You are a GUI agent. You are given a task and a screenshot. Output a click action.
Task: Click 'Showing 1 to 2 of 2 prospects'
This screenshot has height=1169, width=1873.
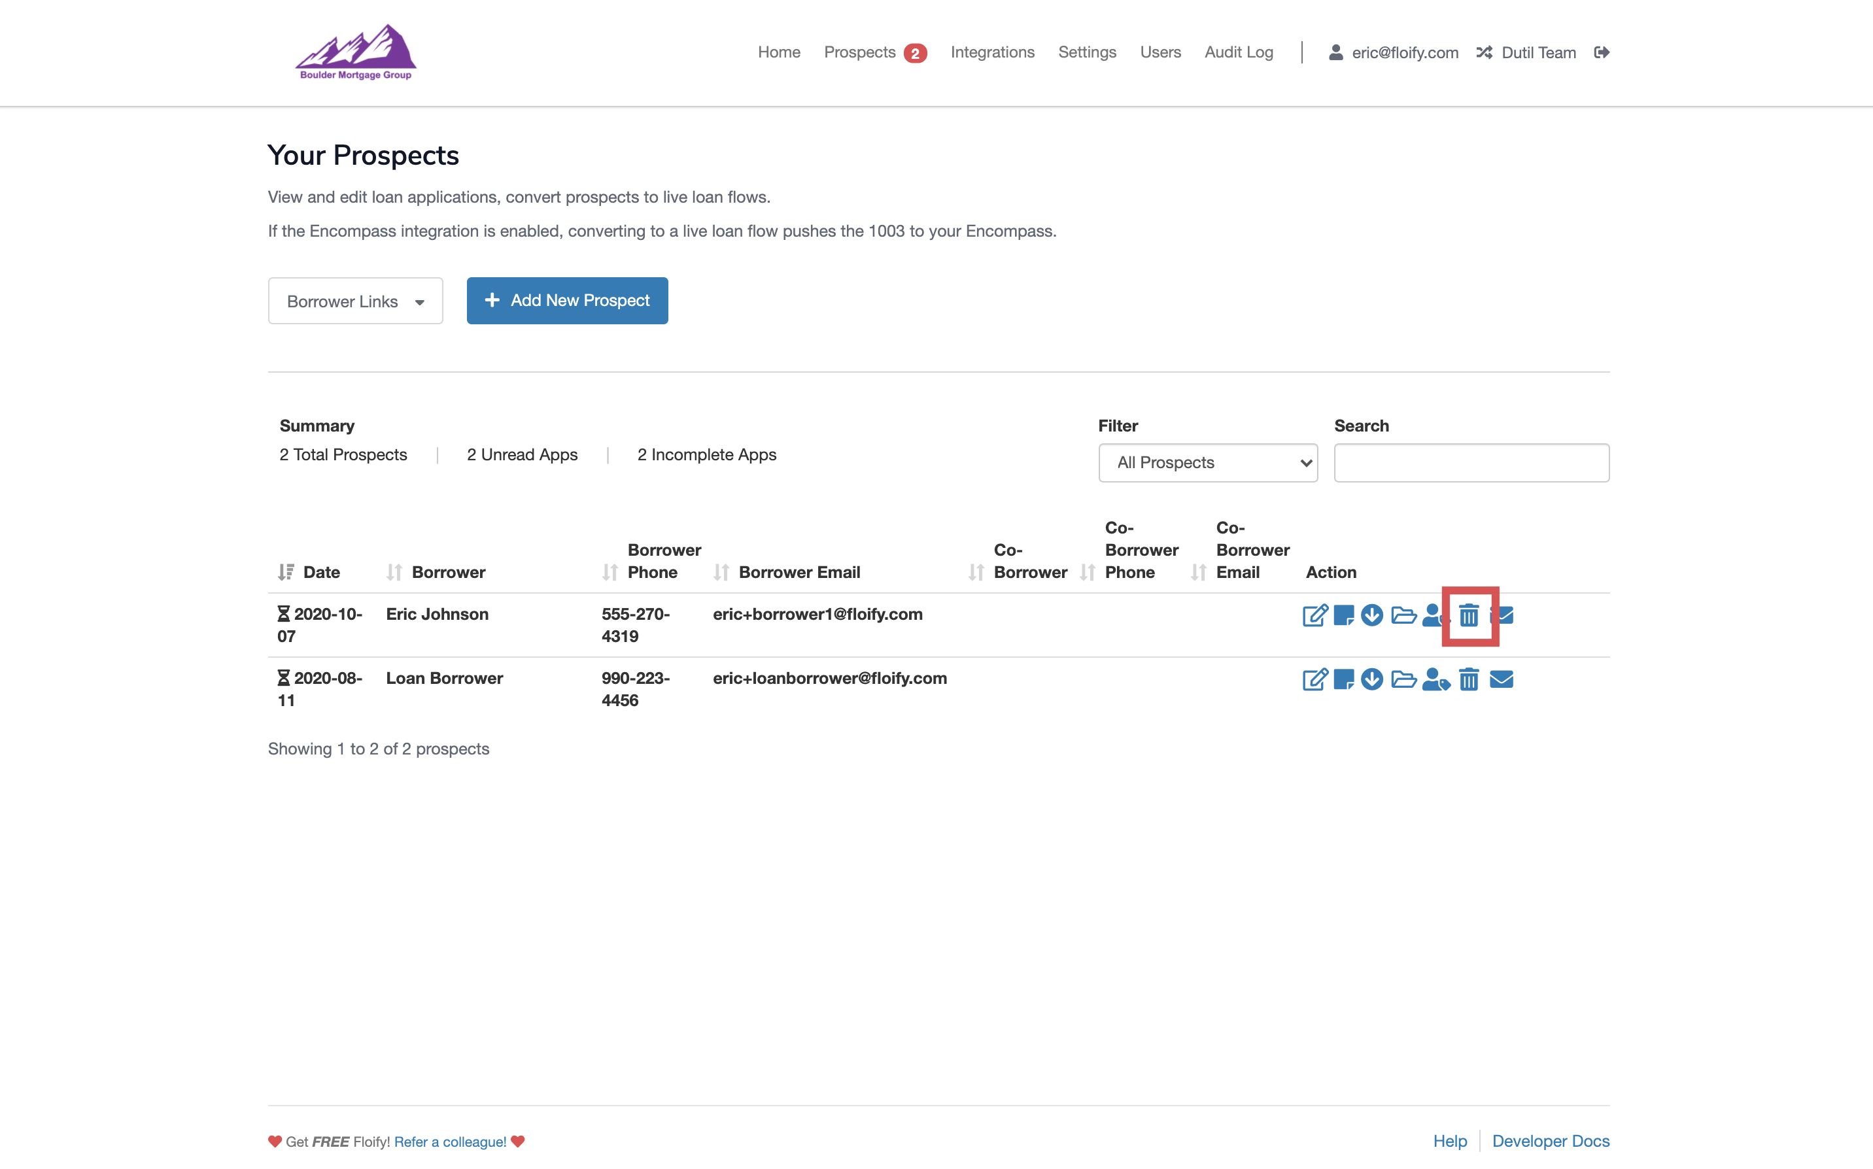[x=379, y=749]
